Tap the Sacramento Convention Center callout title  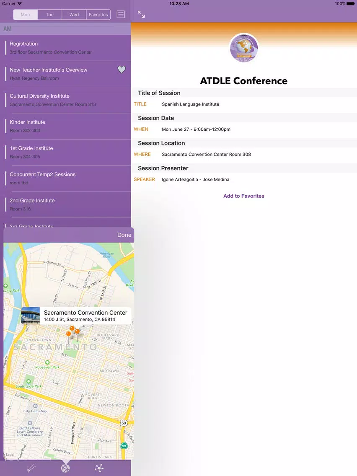click(85, 313)
